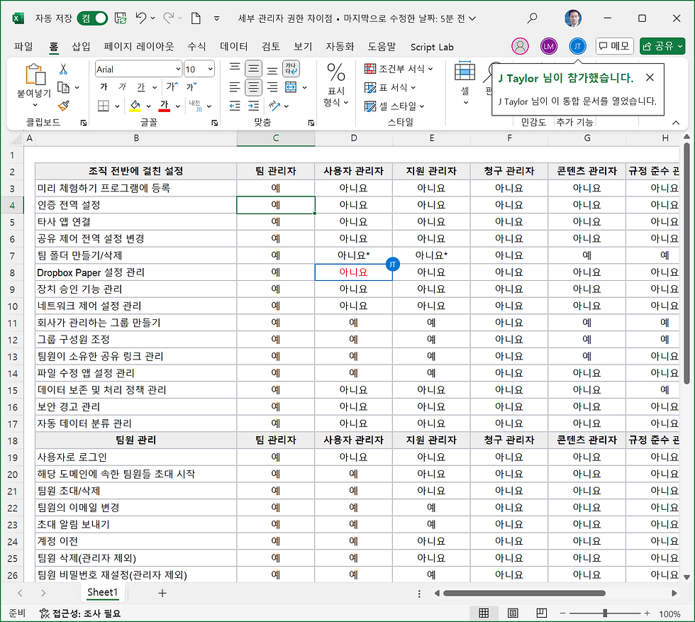Open the Arial font name combo box
Image resolution: width=695 pixels, height=622 pixels.
point(139,70)
